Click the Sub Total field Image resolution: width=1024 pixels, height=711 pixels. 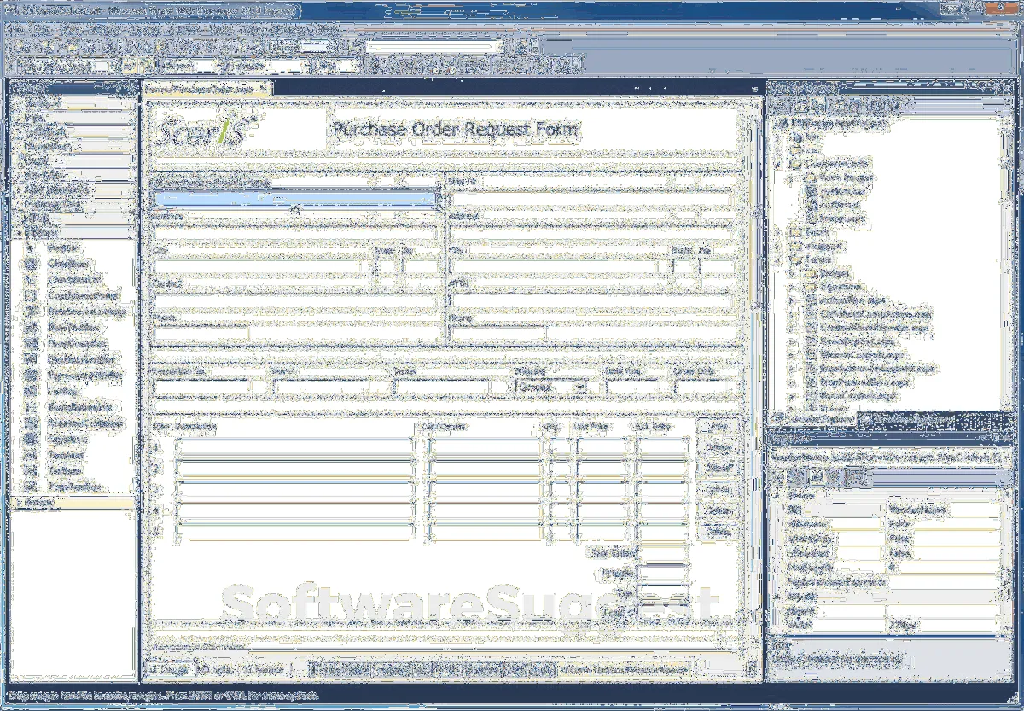tap(663, 553)
